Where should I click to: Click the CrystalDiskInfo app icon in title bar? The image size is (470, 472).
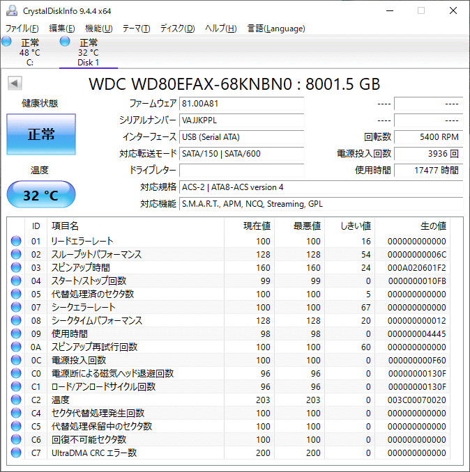[12, 11]
